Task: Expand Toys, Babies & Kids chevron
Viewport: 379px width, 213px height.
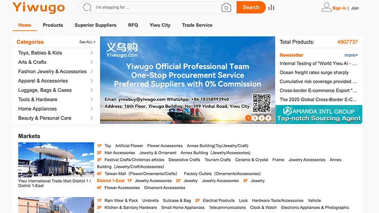Action: point(91,53)
